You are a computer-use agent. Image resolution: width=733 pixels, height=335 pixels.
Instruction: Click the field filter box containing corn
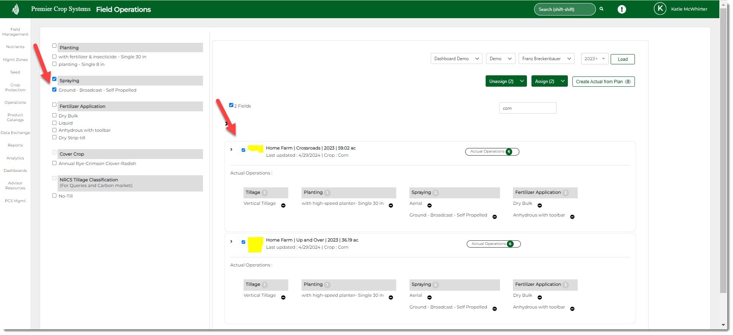pos(527,108)
